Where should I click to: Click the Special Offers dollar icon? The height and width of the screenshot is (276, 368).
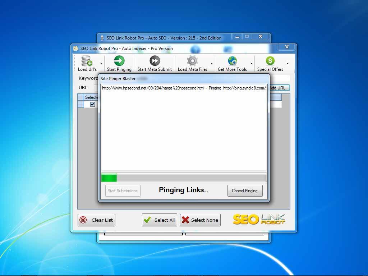270,61
